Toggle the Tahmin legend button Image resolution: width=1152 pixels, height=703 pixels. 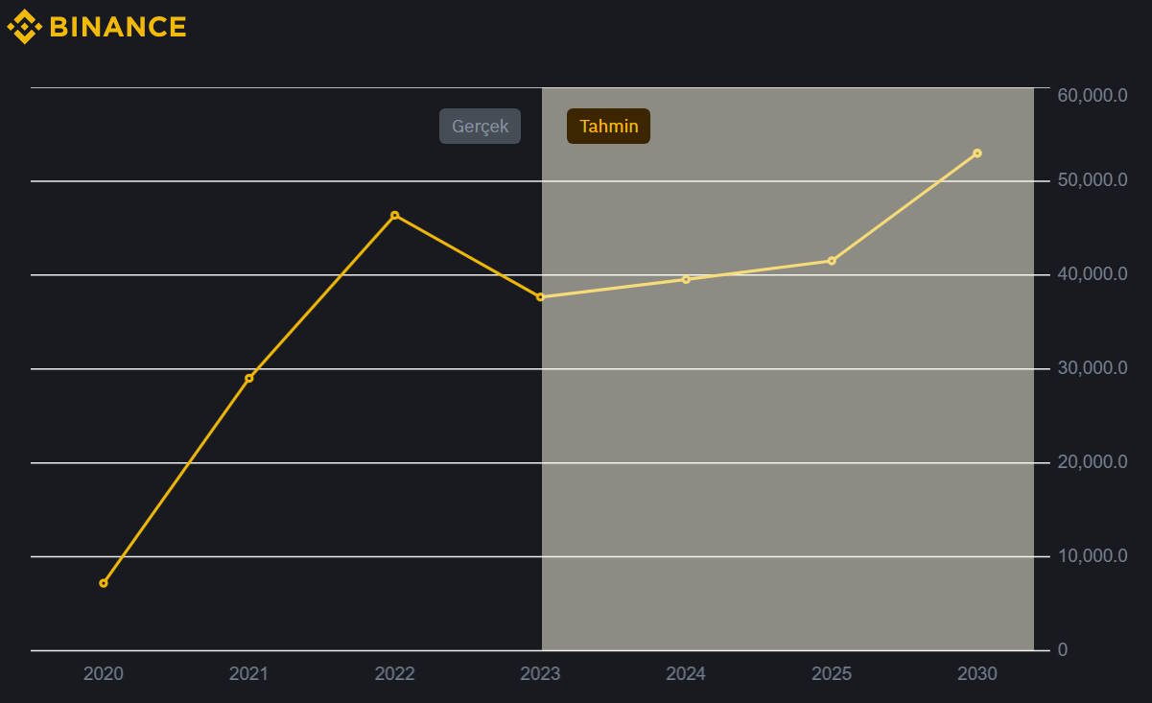[608, 127]
